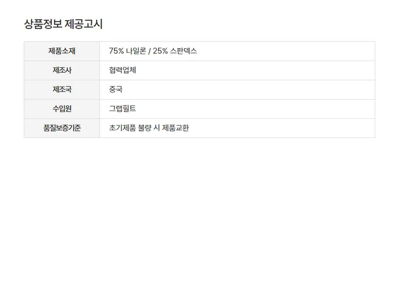Click the 제조사 label cell
The height and width of the screenshot is (282, 394).
coord(62,70)
